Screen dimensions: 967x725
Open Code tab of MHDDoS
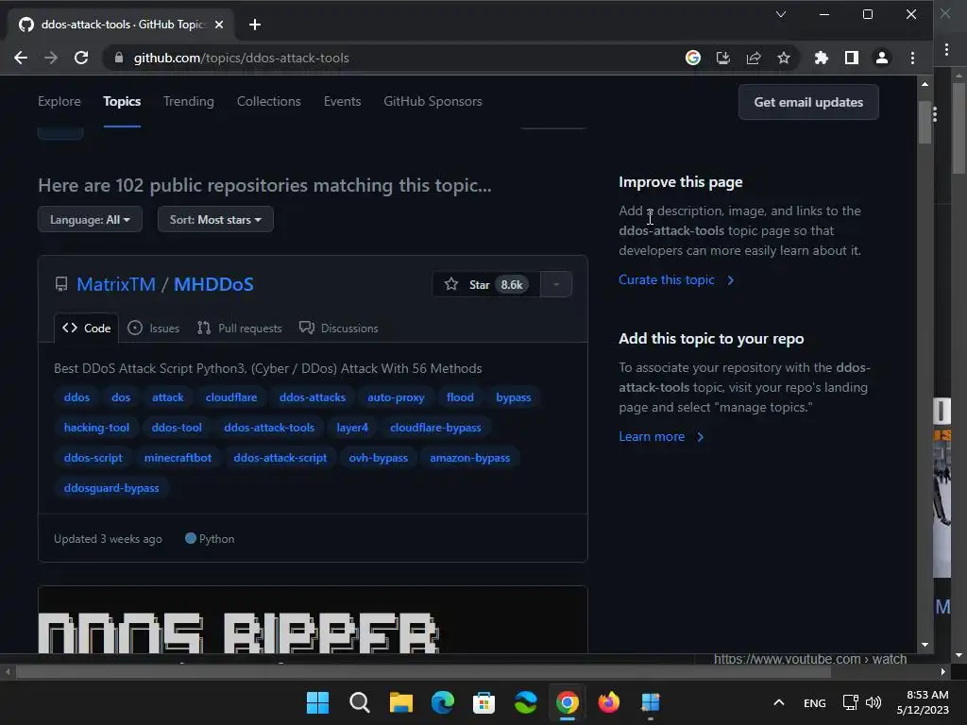point(86,328)
